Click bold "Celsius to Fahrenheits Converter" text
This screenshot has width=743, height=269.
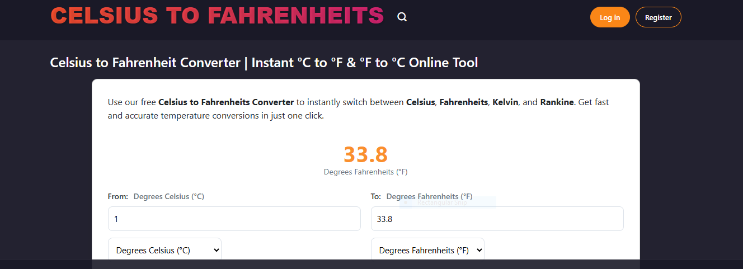pyautogui.click(x=226, y=102)
